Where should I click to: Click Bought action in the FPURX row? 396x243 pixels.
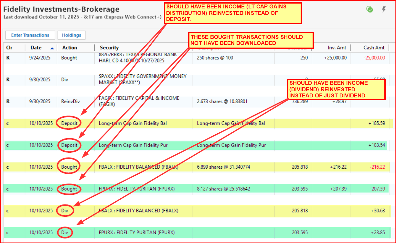coord(69,189)
